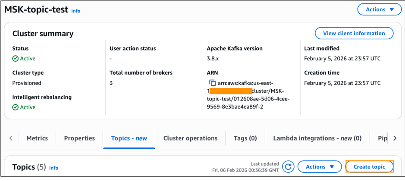Click the cluster ARN text
Viewport: 405px width, 181px height.
[x=247, y=95]
